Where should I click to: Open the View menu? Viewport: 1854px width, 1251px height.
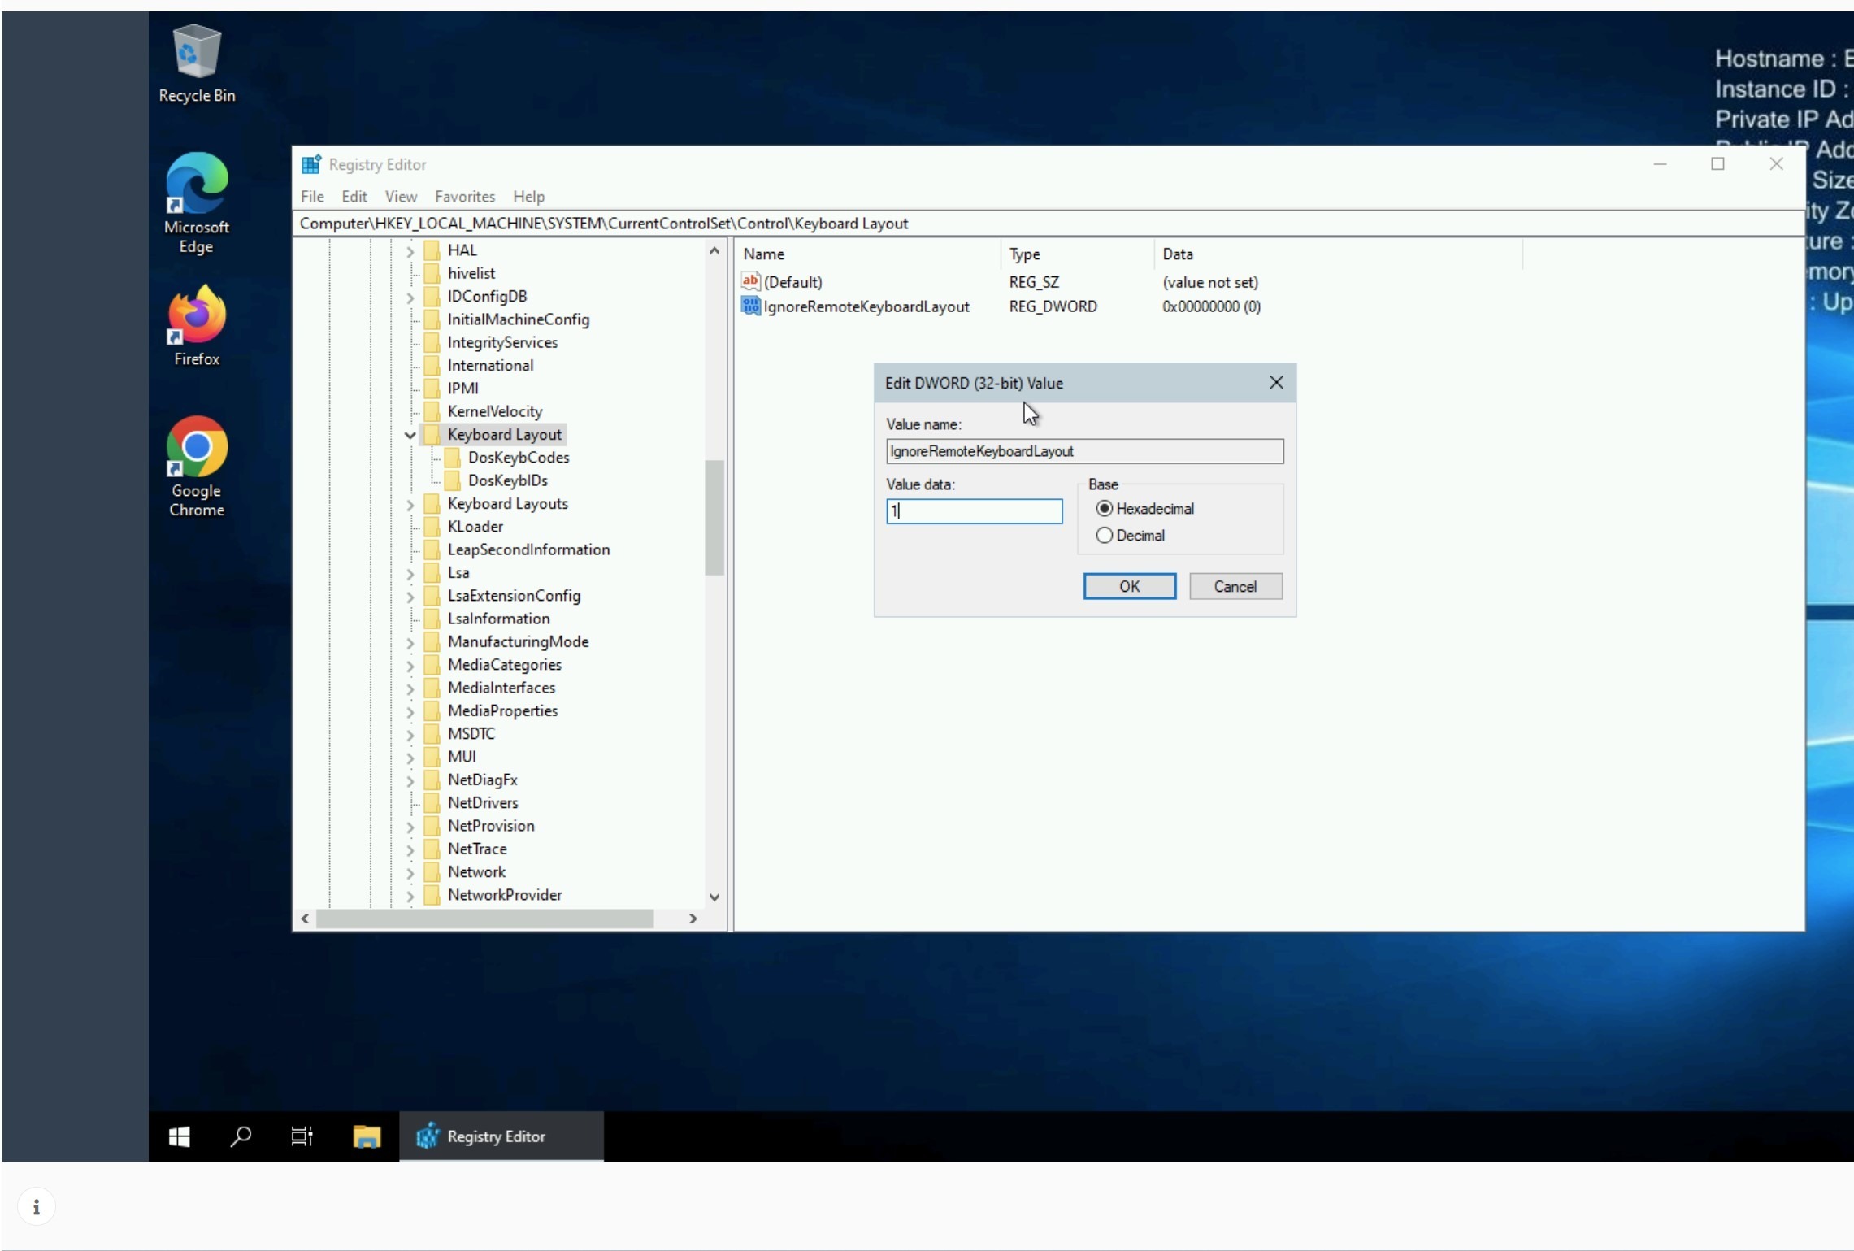coord(401,196)
